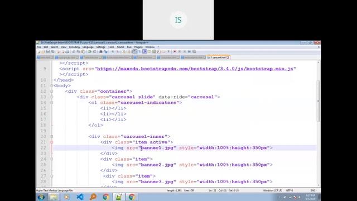Open Visual Studio Code from the taskbar
The height and width of the screenshot is (201, 357).
pyautogui.click(x=80, y=197)
